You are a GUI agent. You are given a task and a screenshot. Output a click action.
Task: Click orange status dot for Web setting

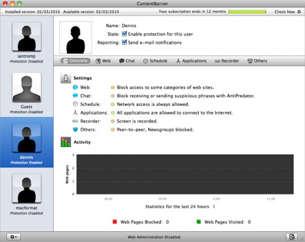point(112,87)
